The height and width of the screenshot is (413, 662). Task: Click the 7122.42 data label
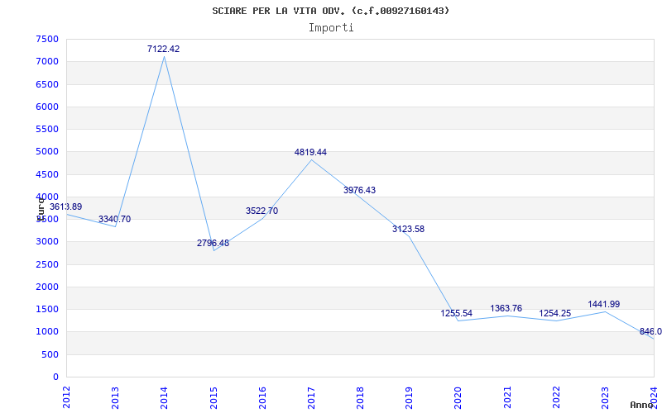163,49
